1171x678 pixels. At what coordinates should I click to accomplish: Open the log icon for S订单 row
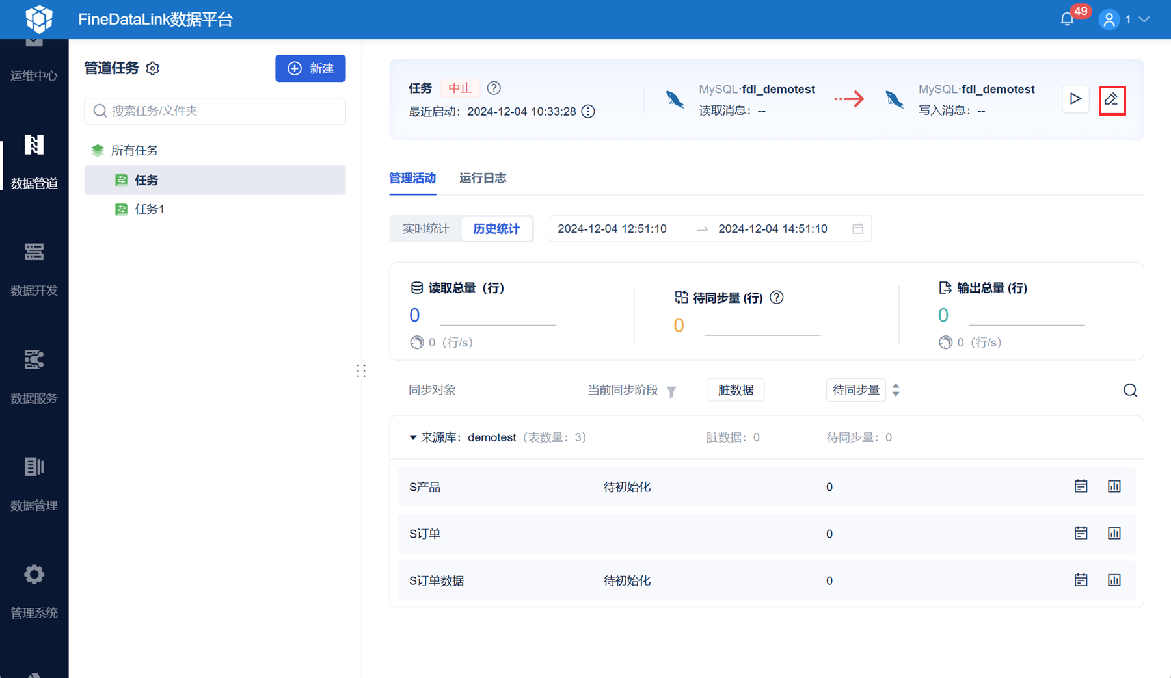[x=1081, y=533]
